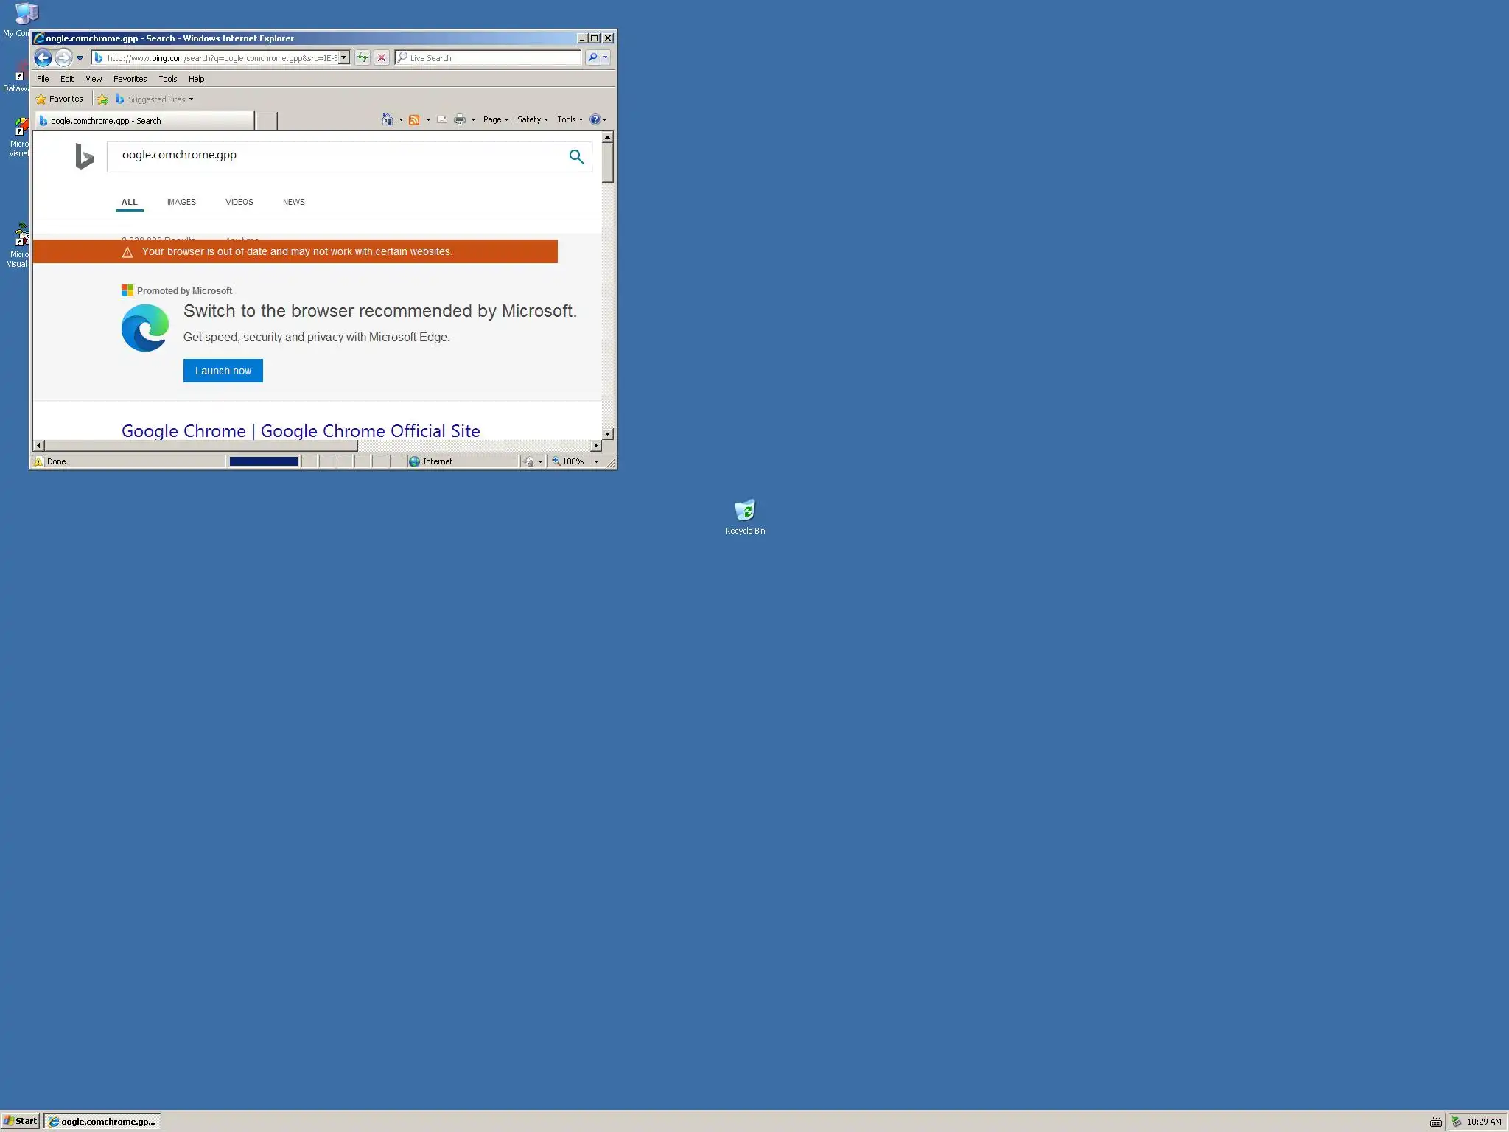Click the Launch now button
This screenshot has height=1132, width=1509.
(x=223, y=371)
